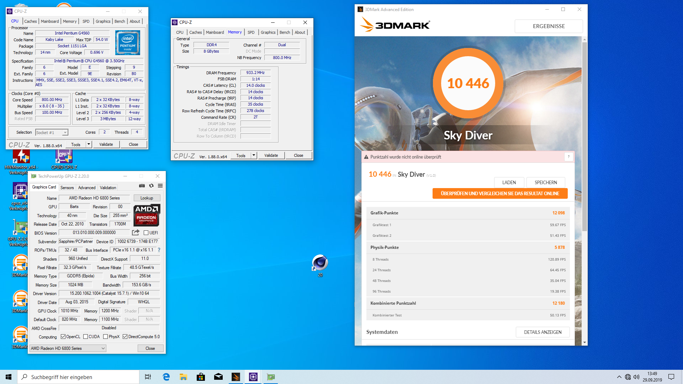
Task: Click the volume speaker tray icon
Action: pos(636,377)
